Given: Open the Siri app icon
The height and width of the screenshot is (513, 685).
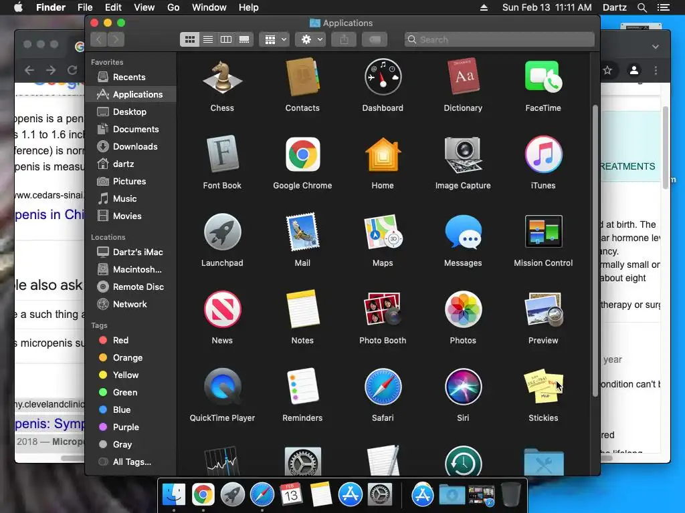Looking at the screenshot, I should pos(463,387).
